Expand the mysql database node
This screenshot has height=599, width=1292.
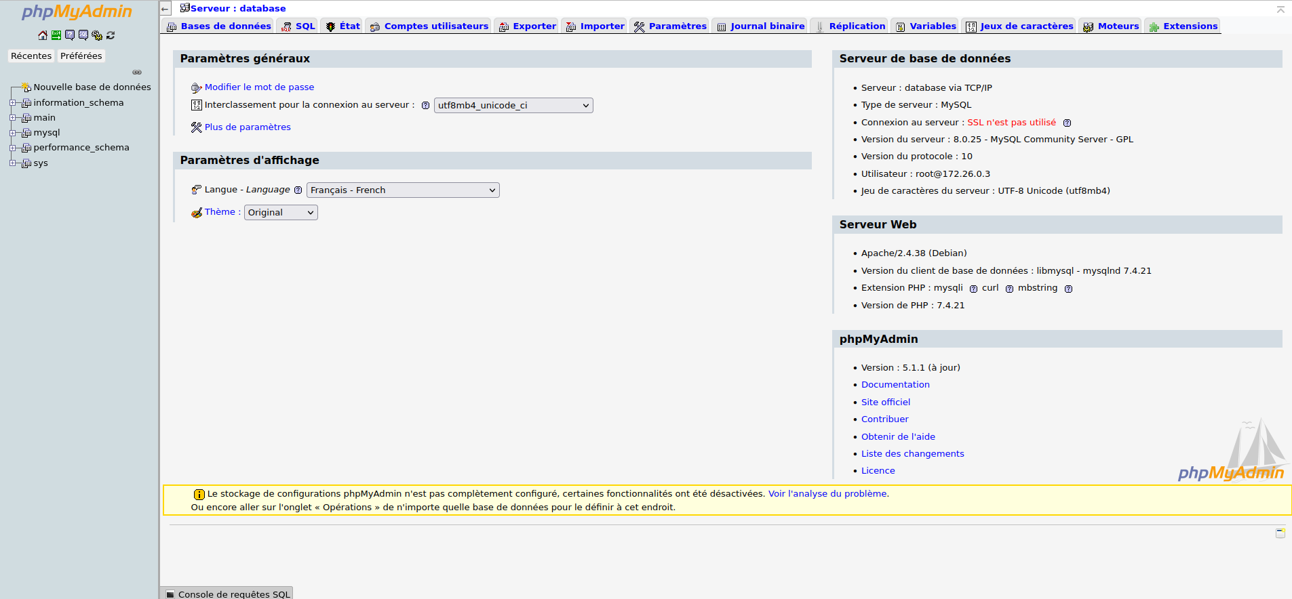[x=12, y=133]
